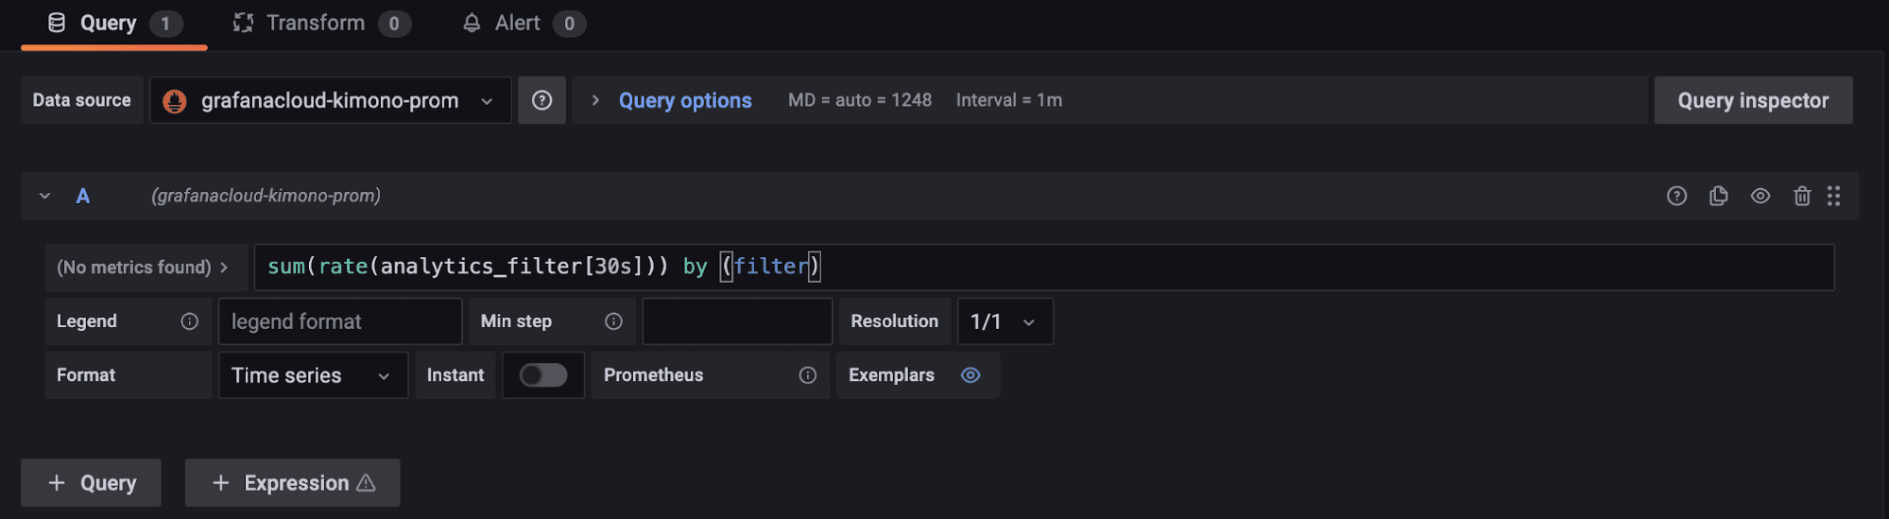
Task: Click the Min step info icon
Action: tap(613, 321)
